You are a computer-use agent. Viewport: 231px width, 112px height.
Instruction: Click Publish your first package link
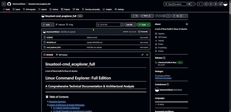[x=163, y=78]
